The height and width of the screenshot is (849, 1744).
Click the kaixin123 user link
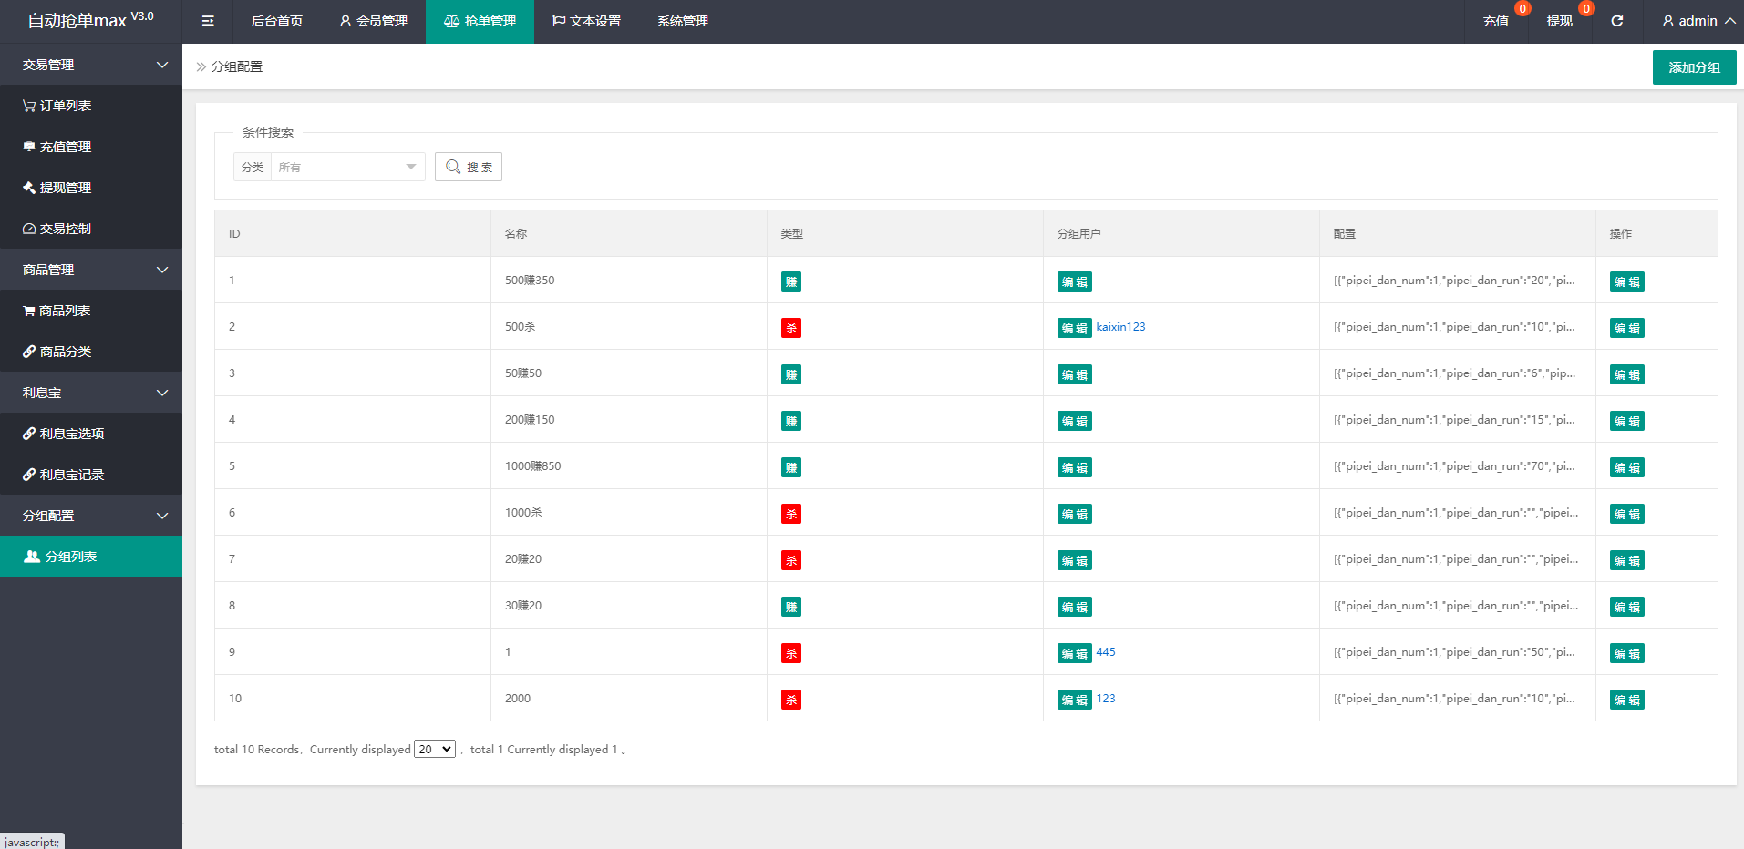click(x=1120, y=327)
